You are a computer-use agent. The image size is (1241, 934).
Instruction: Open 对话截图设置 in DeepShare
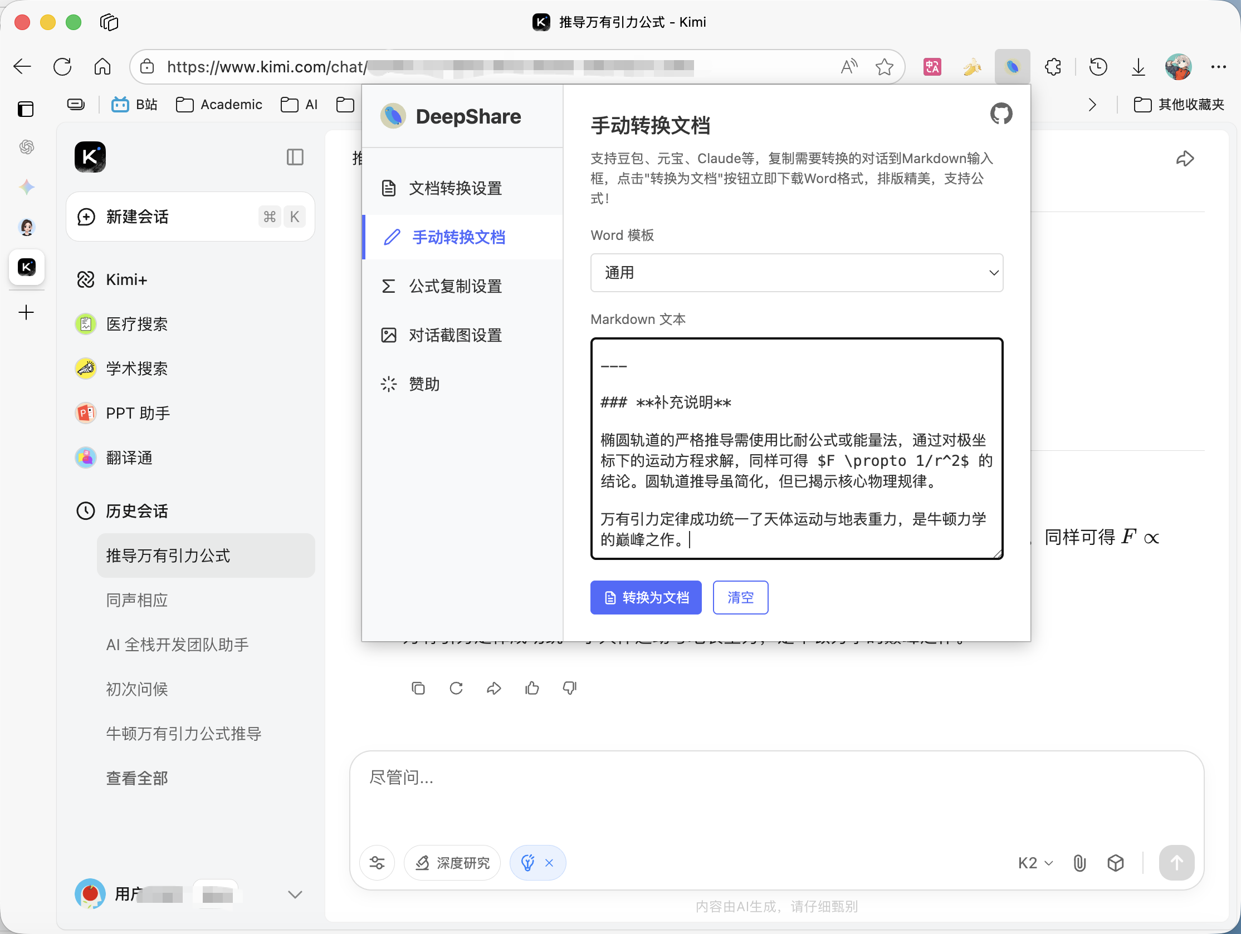[x=455, y=335]
